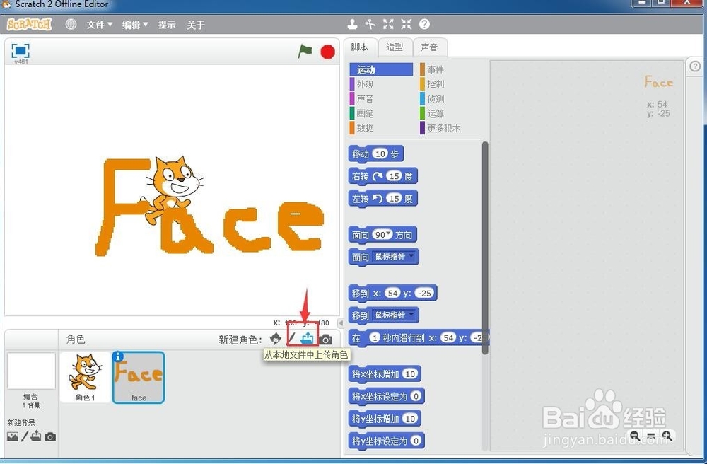Select the grow sprite tool
The height and width of the screenshot is (464, 707).
[388, 24]
